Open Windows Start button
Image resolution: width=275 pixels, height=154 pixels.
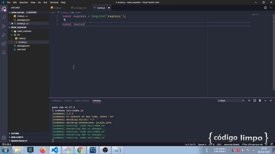[6, 150]
